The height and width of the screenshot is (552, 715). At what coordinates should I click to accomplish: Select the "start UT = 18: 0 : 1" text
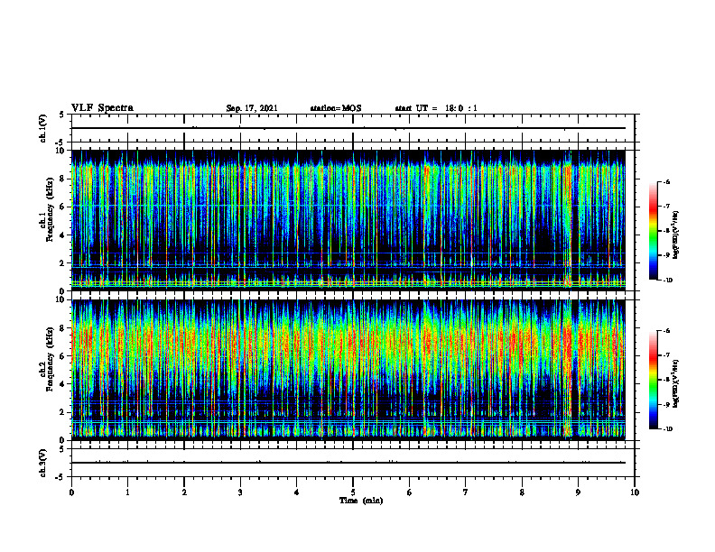point(436,108)
